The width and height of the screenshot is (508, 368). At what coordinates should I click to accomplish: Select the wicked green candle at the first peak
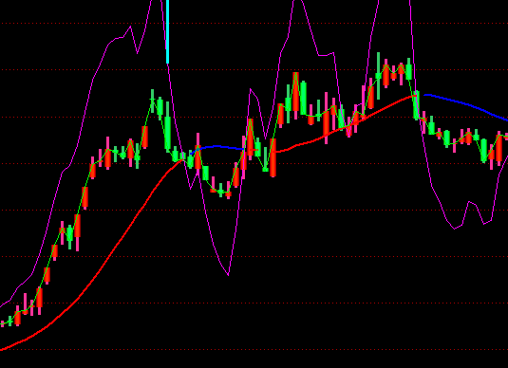point(152,101)
